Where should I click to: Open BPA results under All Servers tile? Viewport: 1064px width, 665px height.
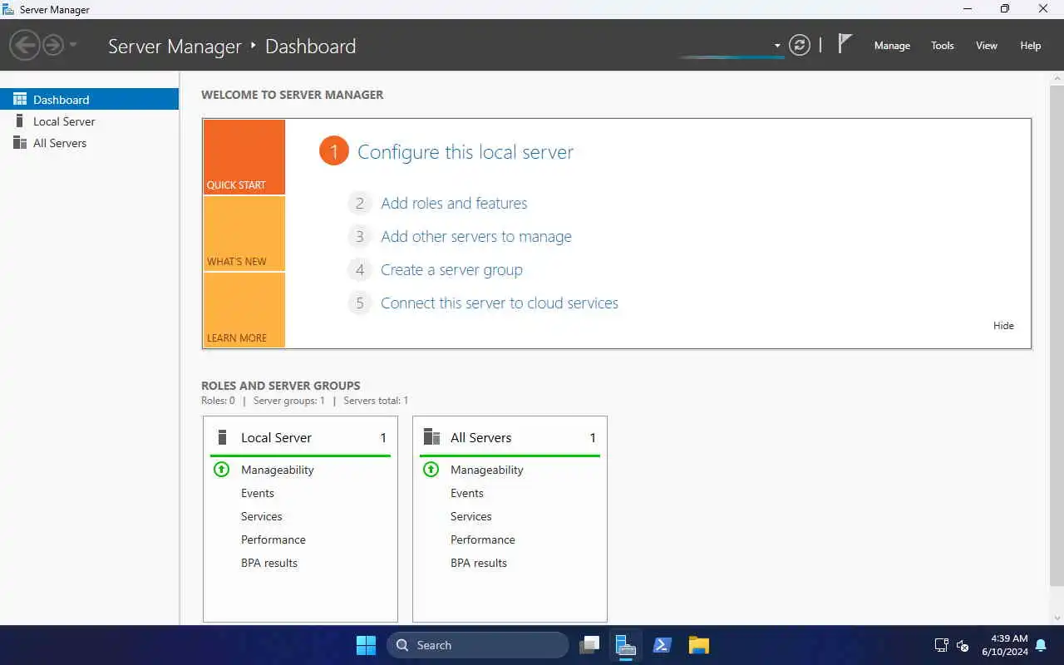(479, 563)
